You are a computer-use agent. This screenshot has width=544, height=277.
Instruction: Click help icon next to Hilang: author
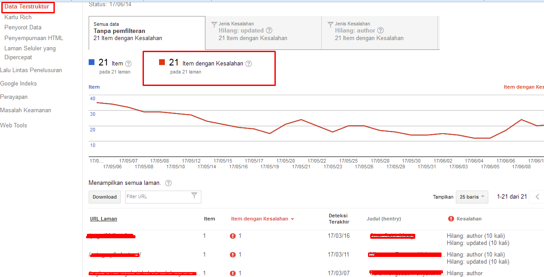(x=380, y=31)
